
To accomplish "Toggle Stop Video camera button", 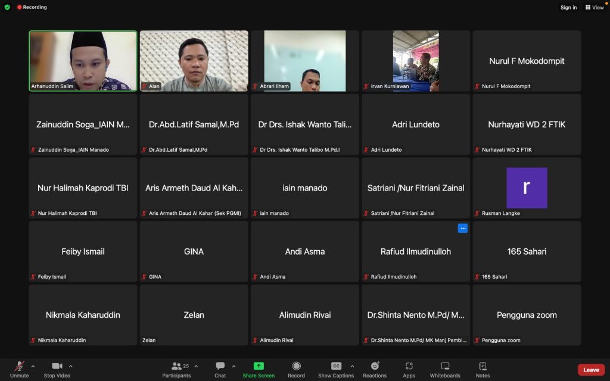I will 57,366.
